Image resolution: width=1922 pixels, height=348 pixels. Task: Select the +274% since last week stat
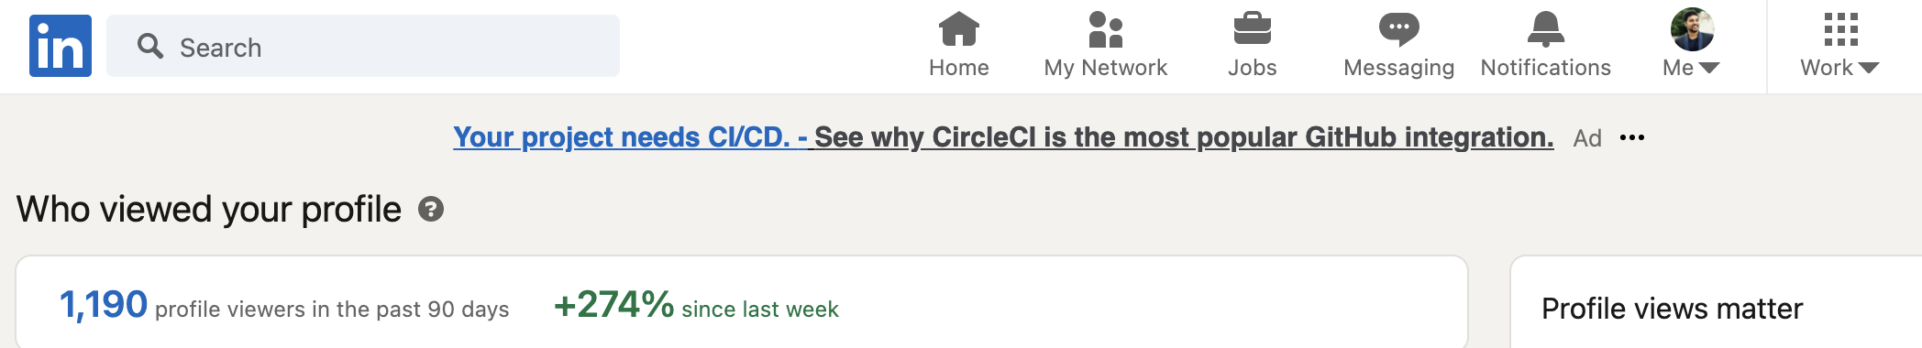(x=696, y=305)
